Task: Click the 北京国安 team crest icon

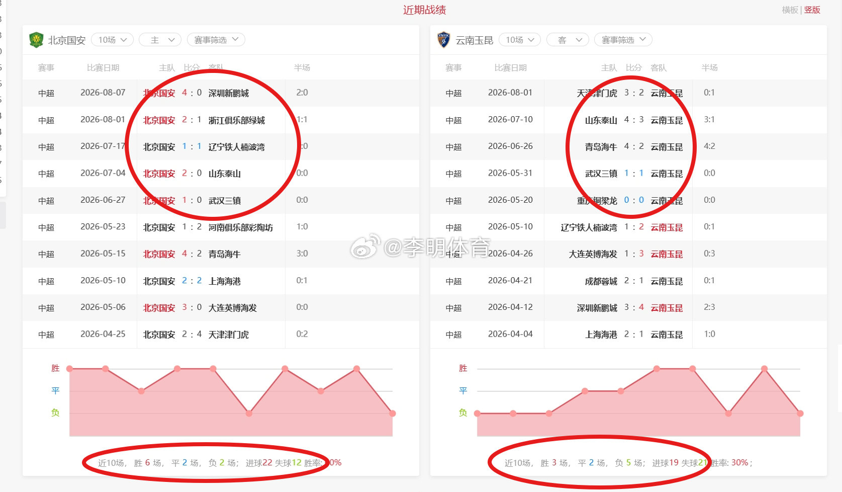Action: tap(36, 40)
